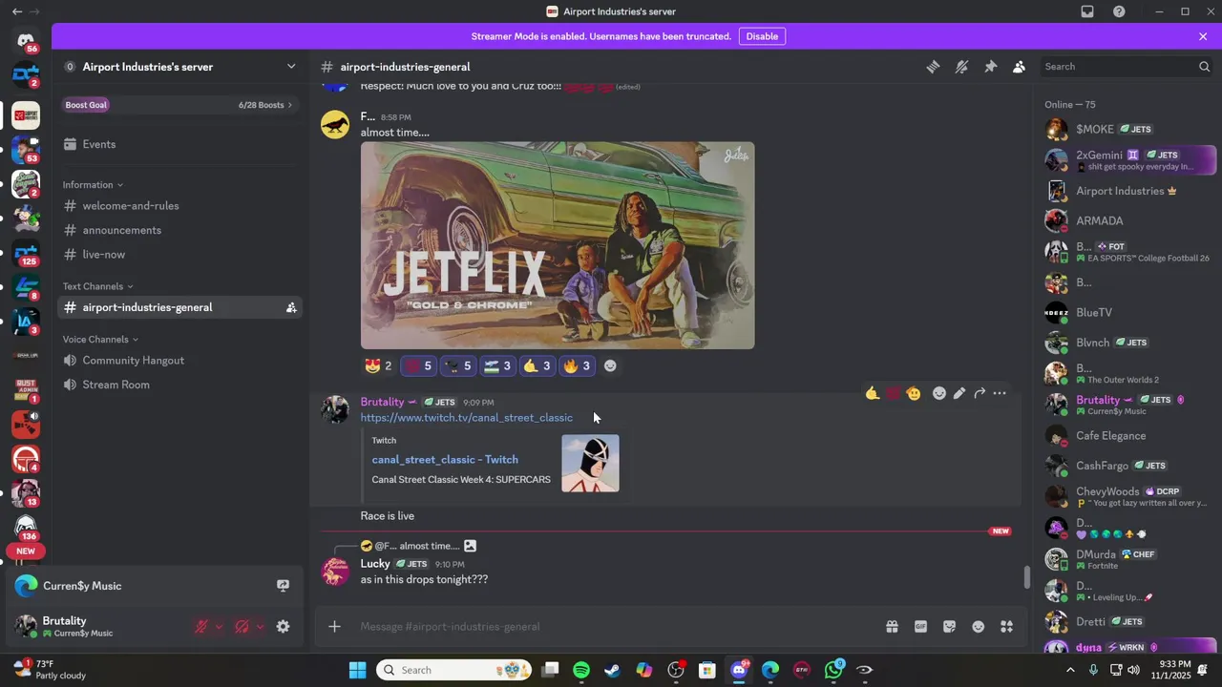
Task: Open the sticker picker
Action: point(949,627)
